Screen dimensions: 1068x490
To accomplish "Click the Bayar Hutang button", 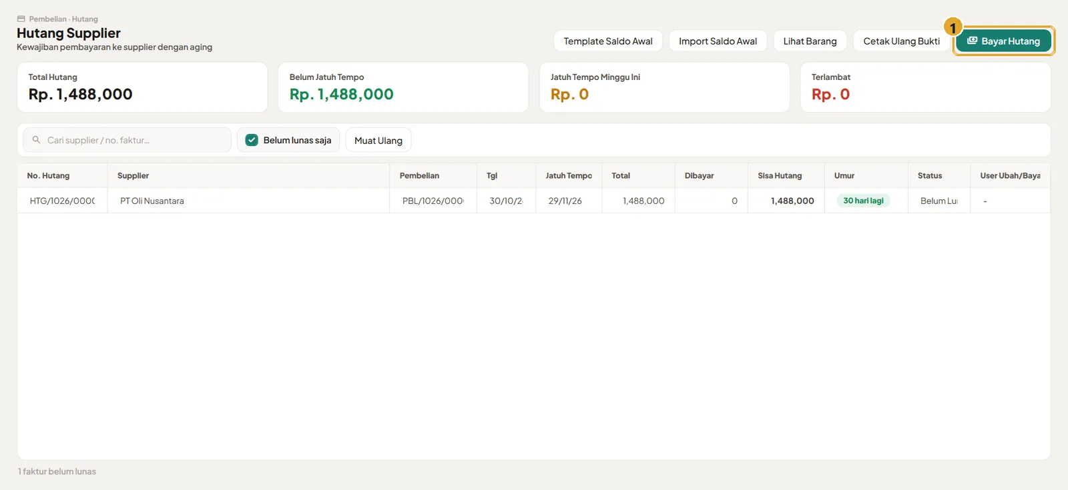I will click(1003, 41).
